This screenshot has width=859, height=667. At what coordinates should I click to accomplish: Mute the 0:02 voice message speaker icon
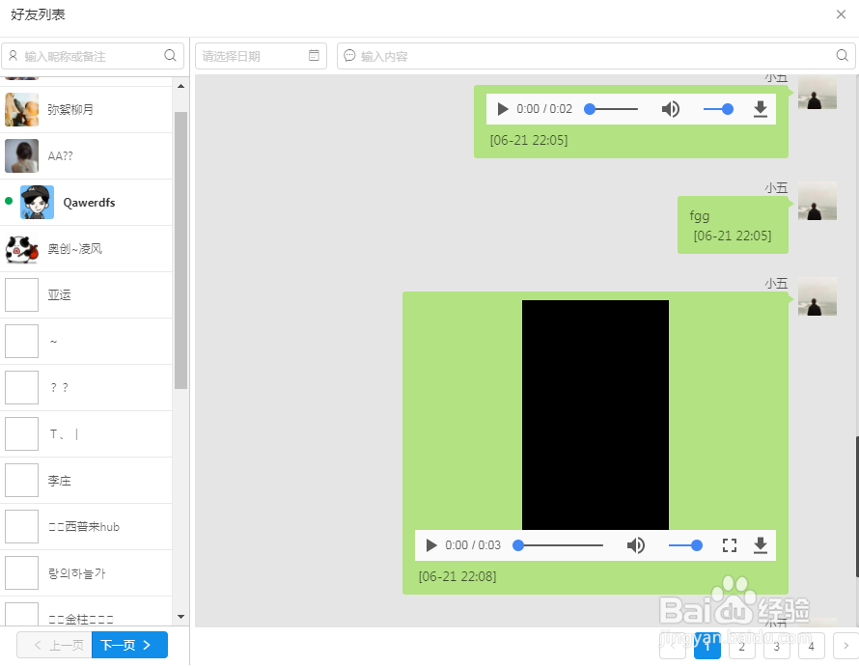click(670, 109)
